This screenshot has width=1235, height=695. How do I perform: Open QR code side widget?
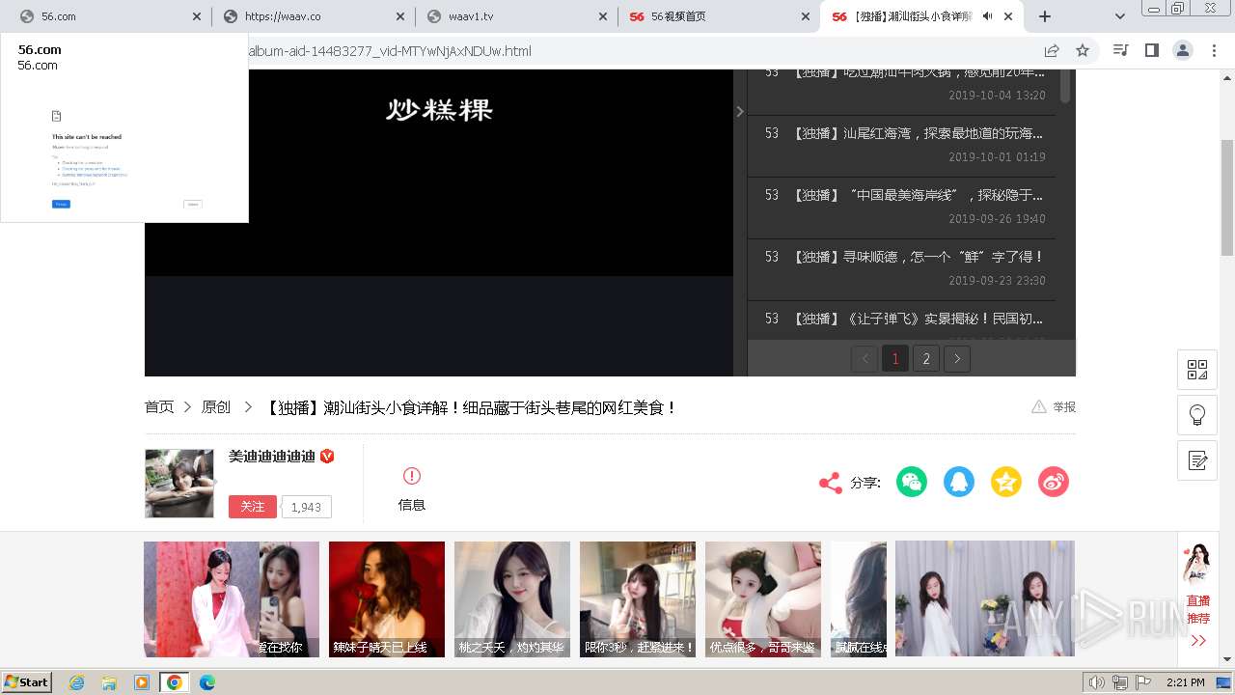[1197, 370]
